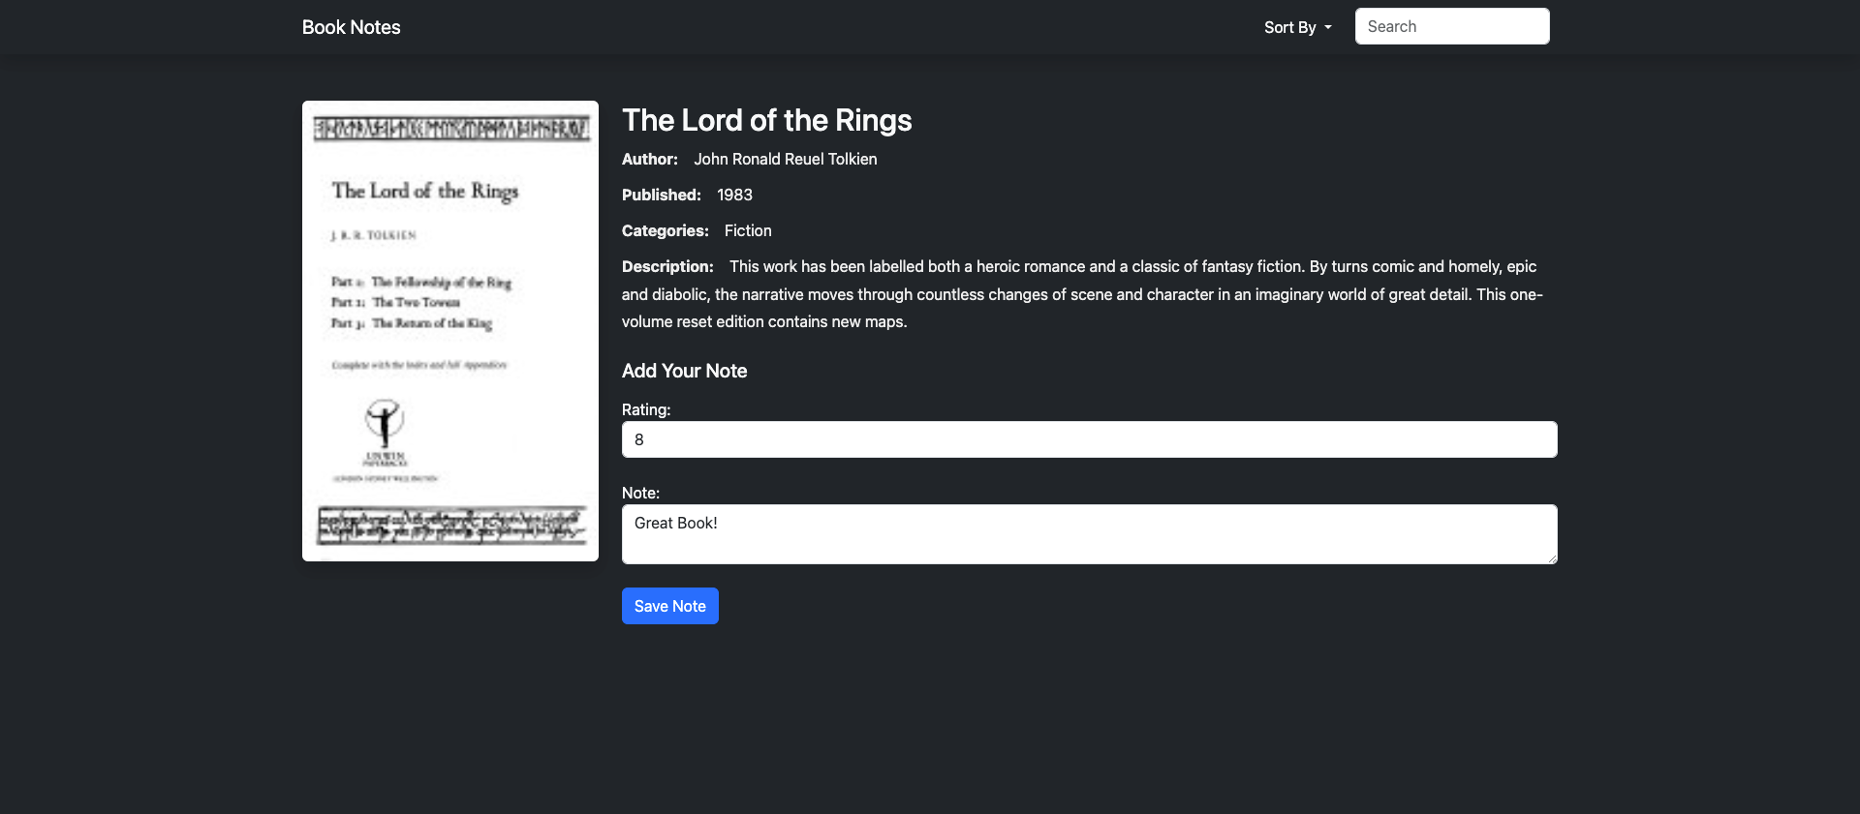Click the Note: field label
Screen dimensions: 1860x814
pos(640,493)
